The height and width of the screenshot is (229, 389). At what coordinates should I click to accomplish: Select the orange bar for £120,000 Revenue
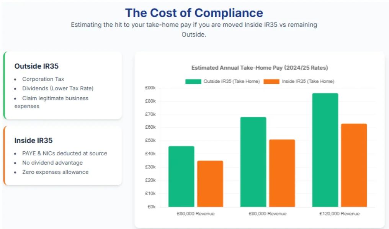pyautogui.click(x=354, y=165)
